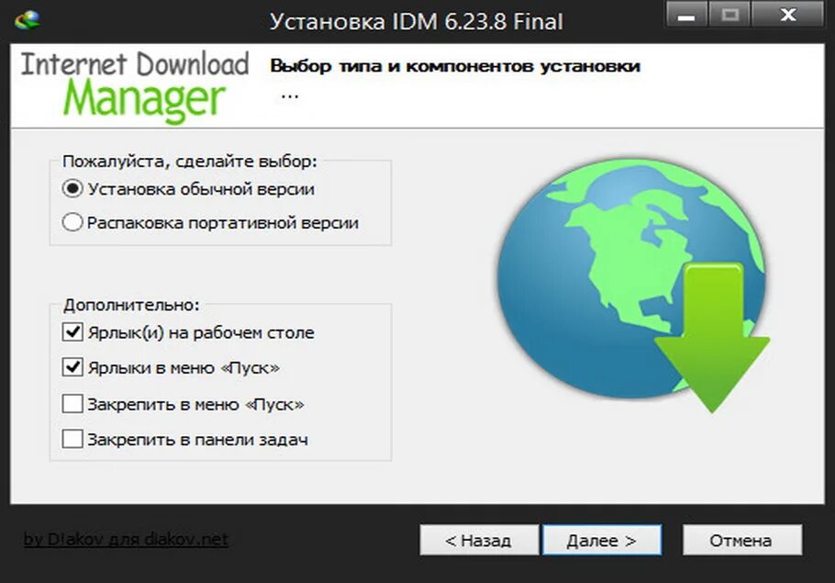The width and height of the screenshot is (835, 583).
Task: Select "Распаковка портативной версии" radio button
Action: pyautogui.click(x=72, y=222)
